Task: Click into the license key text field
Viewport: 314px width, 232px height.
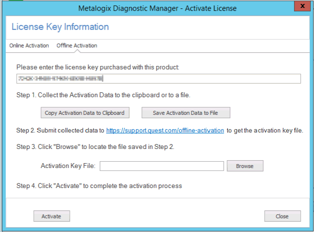Action: 158,79
